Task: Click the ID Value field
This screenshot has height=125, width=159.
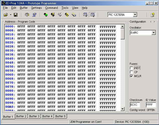Action: point(151,105)
